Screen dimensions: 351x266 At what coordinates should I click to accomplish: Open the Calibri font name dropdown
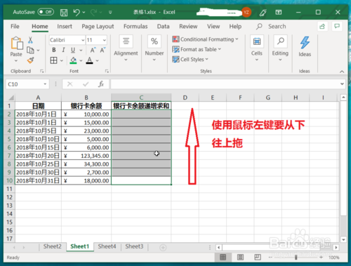click(x=83, y=40)
